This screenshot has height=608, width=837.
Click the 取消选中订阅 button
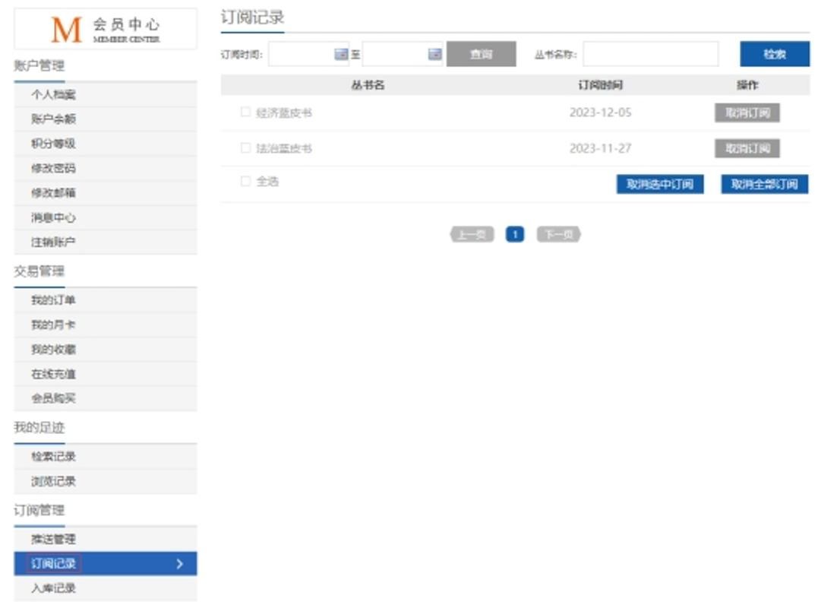659,185
